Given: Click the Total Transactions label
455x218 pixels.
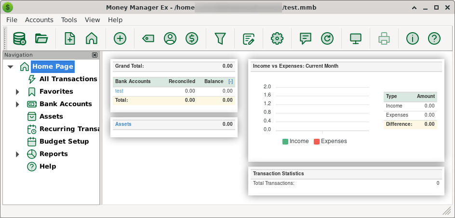Looking at the screenshot, I should [x=274, y=183].
